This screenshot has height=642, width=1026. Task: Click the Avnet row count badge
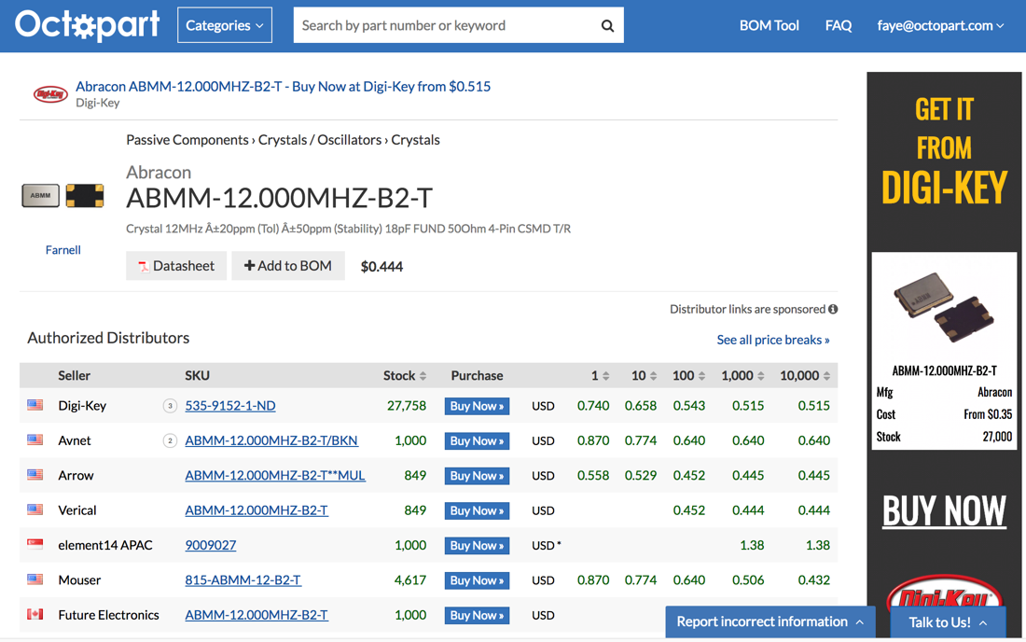(170, 440)
